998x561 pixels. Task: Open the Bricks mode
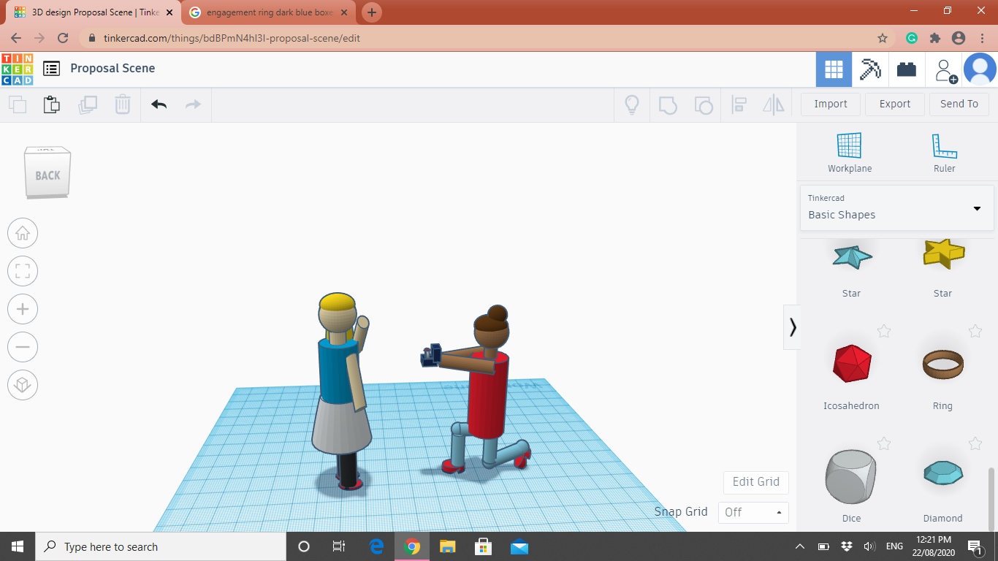(x=907, y=69)
